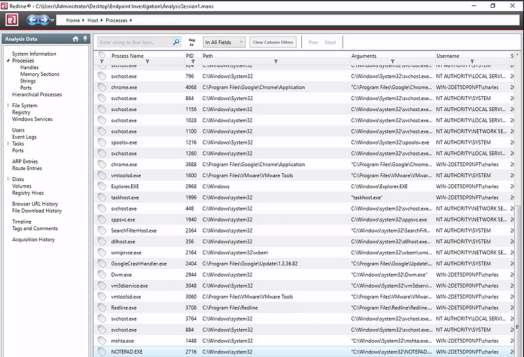
Task: Focus the search string input field
Action: [136, 42]
